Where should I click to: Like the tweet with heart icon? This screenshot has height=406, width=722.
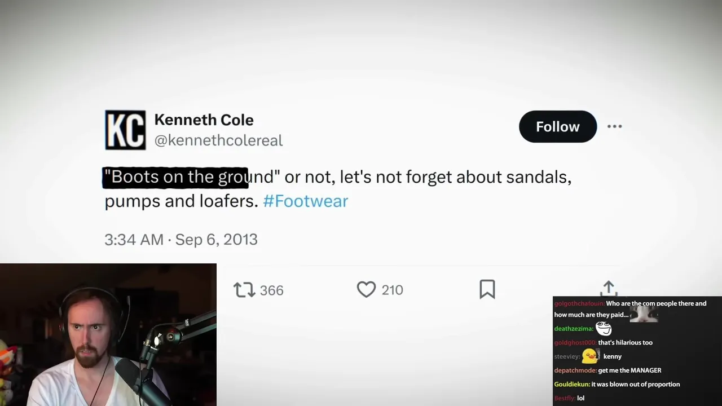pyautogui.click(x=366, y=290)
